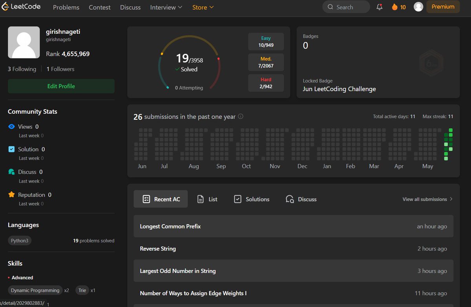Click the top green cell in heatmap
Screen dimensions: 471x307
tap(451, 130)
